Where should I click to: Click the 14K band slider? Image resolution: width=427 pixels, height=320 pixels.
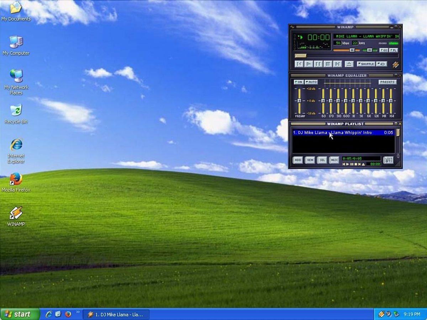coord(383,101)
